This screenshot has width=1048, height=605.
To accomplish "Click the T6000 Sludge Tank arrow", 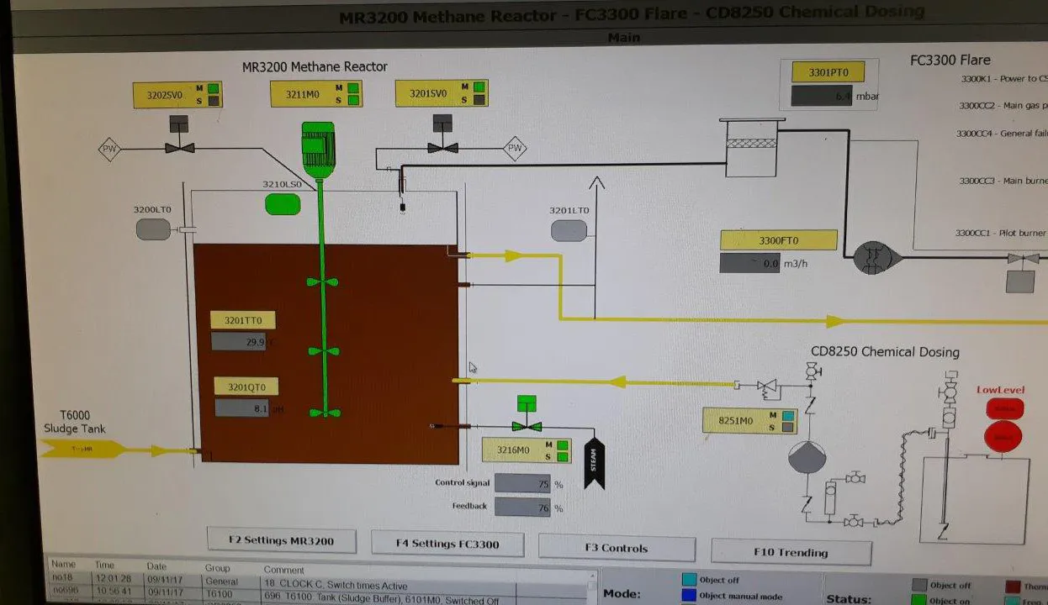I will coord(82,450).
